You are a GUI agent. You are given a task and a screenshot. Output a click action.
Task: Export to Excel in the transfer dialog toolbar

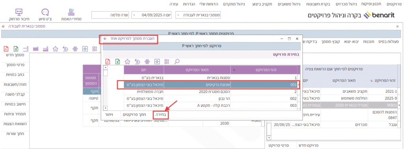click(118, 61)
